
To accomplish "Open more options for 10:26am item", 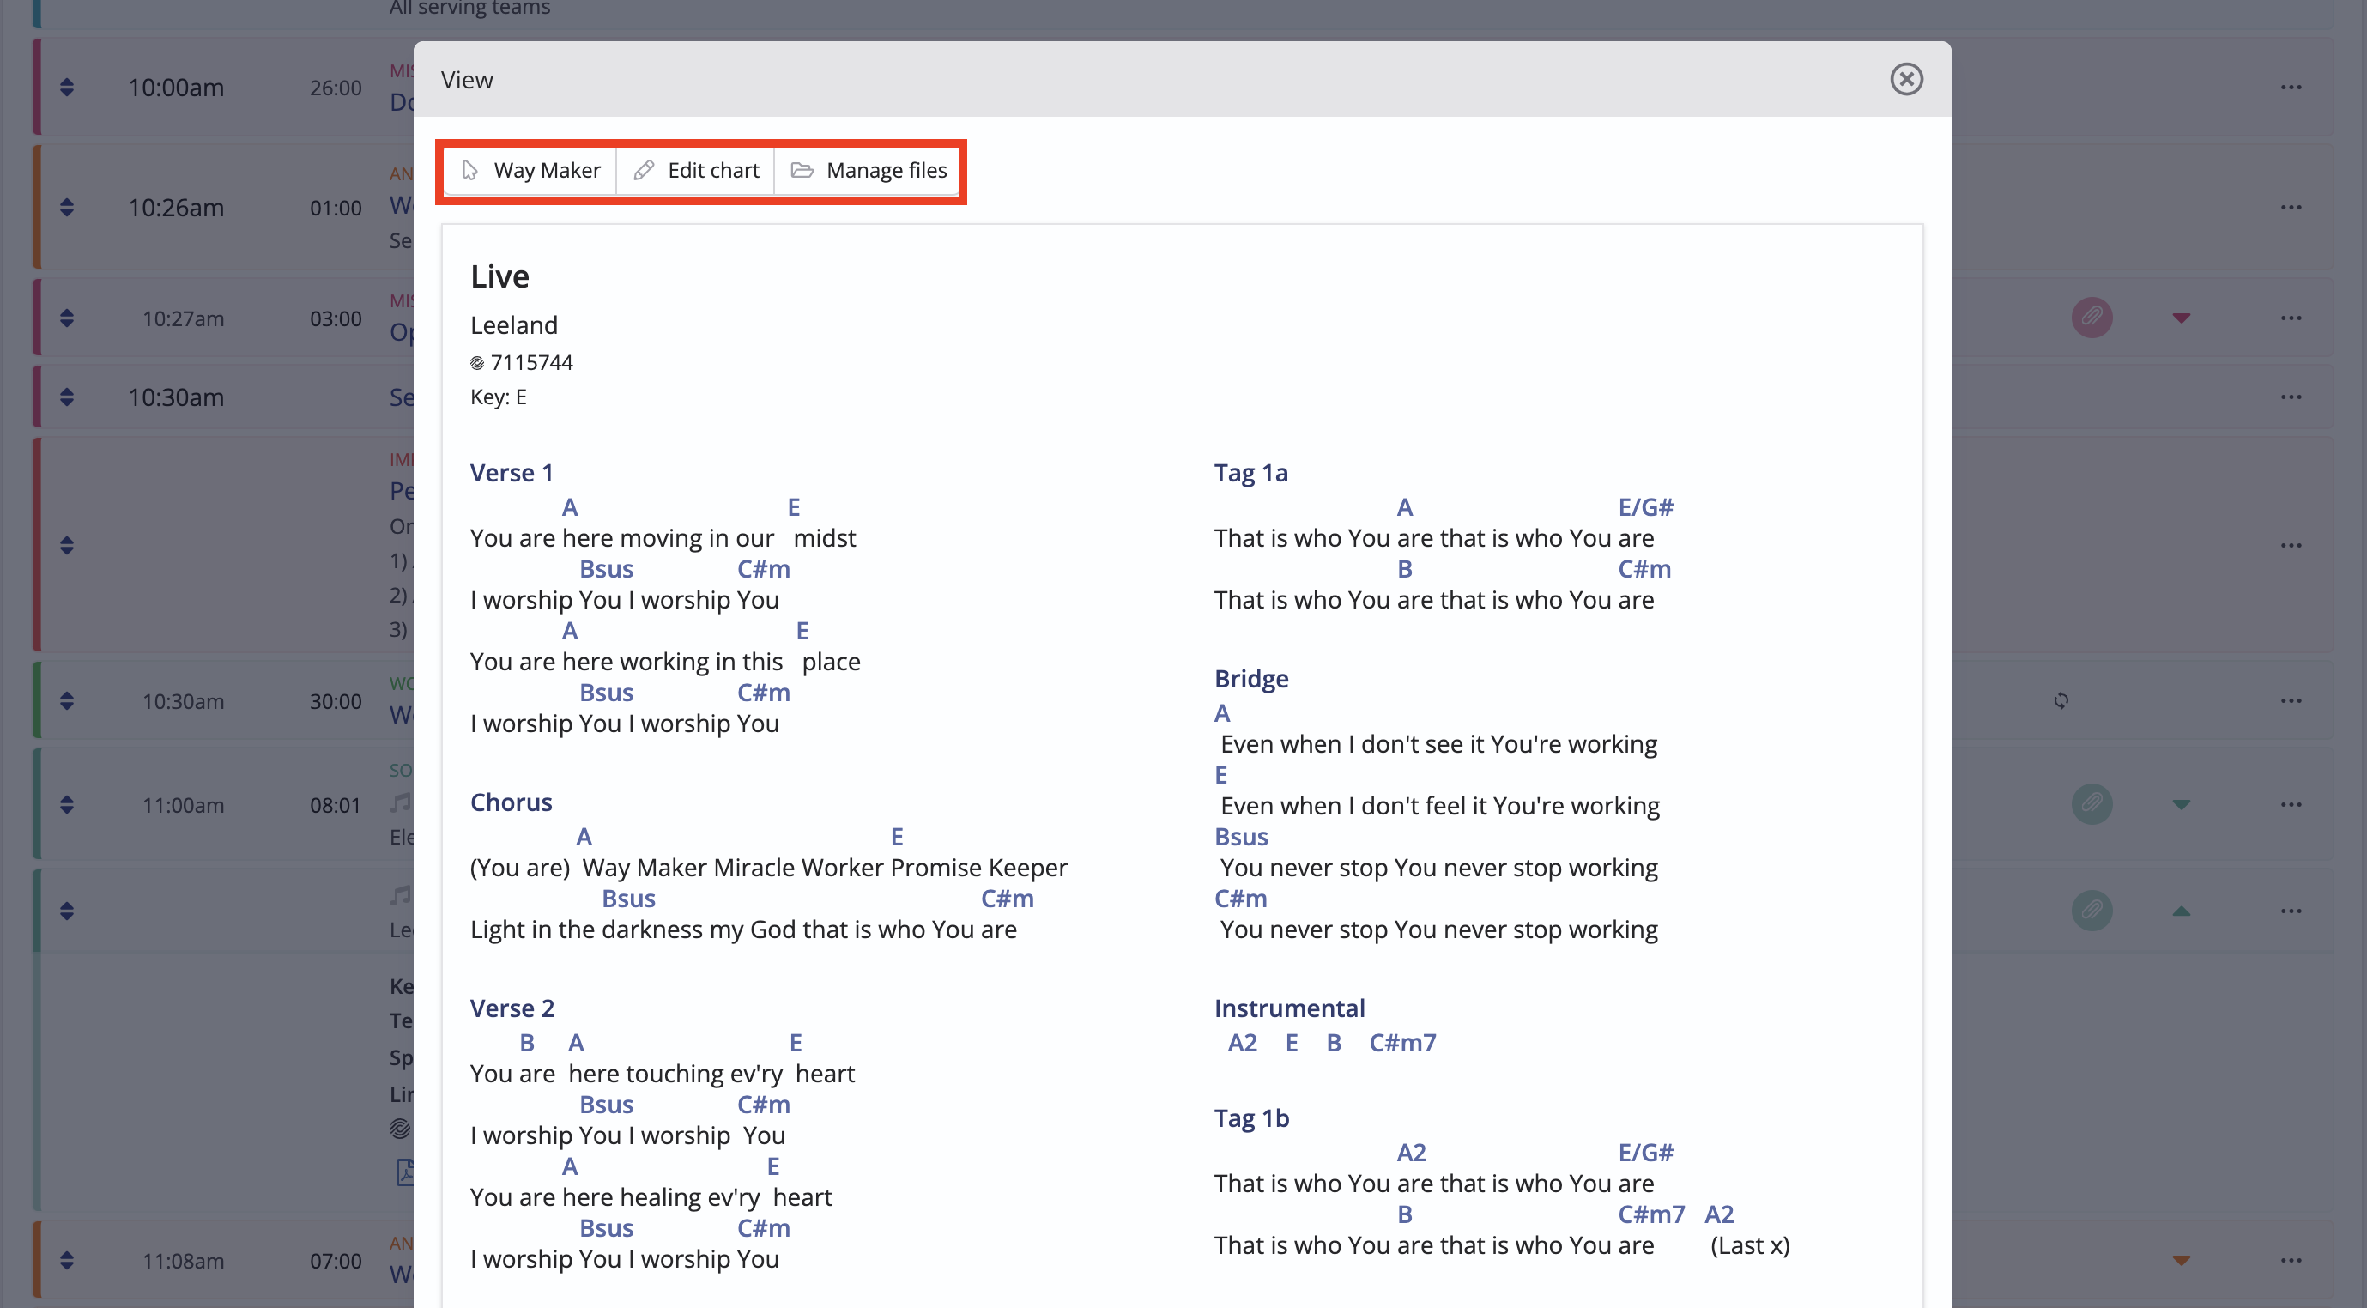I will pyautogui.click(x=2290, y=208).
